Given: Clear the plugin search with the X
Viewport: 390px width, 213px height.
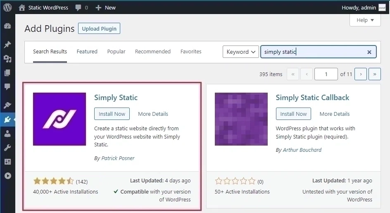Looking at the screenshot, I should pyautogui.click(x=369, y=52).
